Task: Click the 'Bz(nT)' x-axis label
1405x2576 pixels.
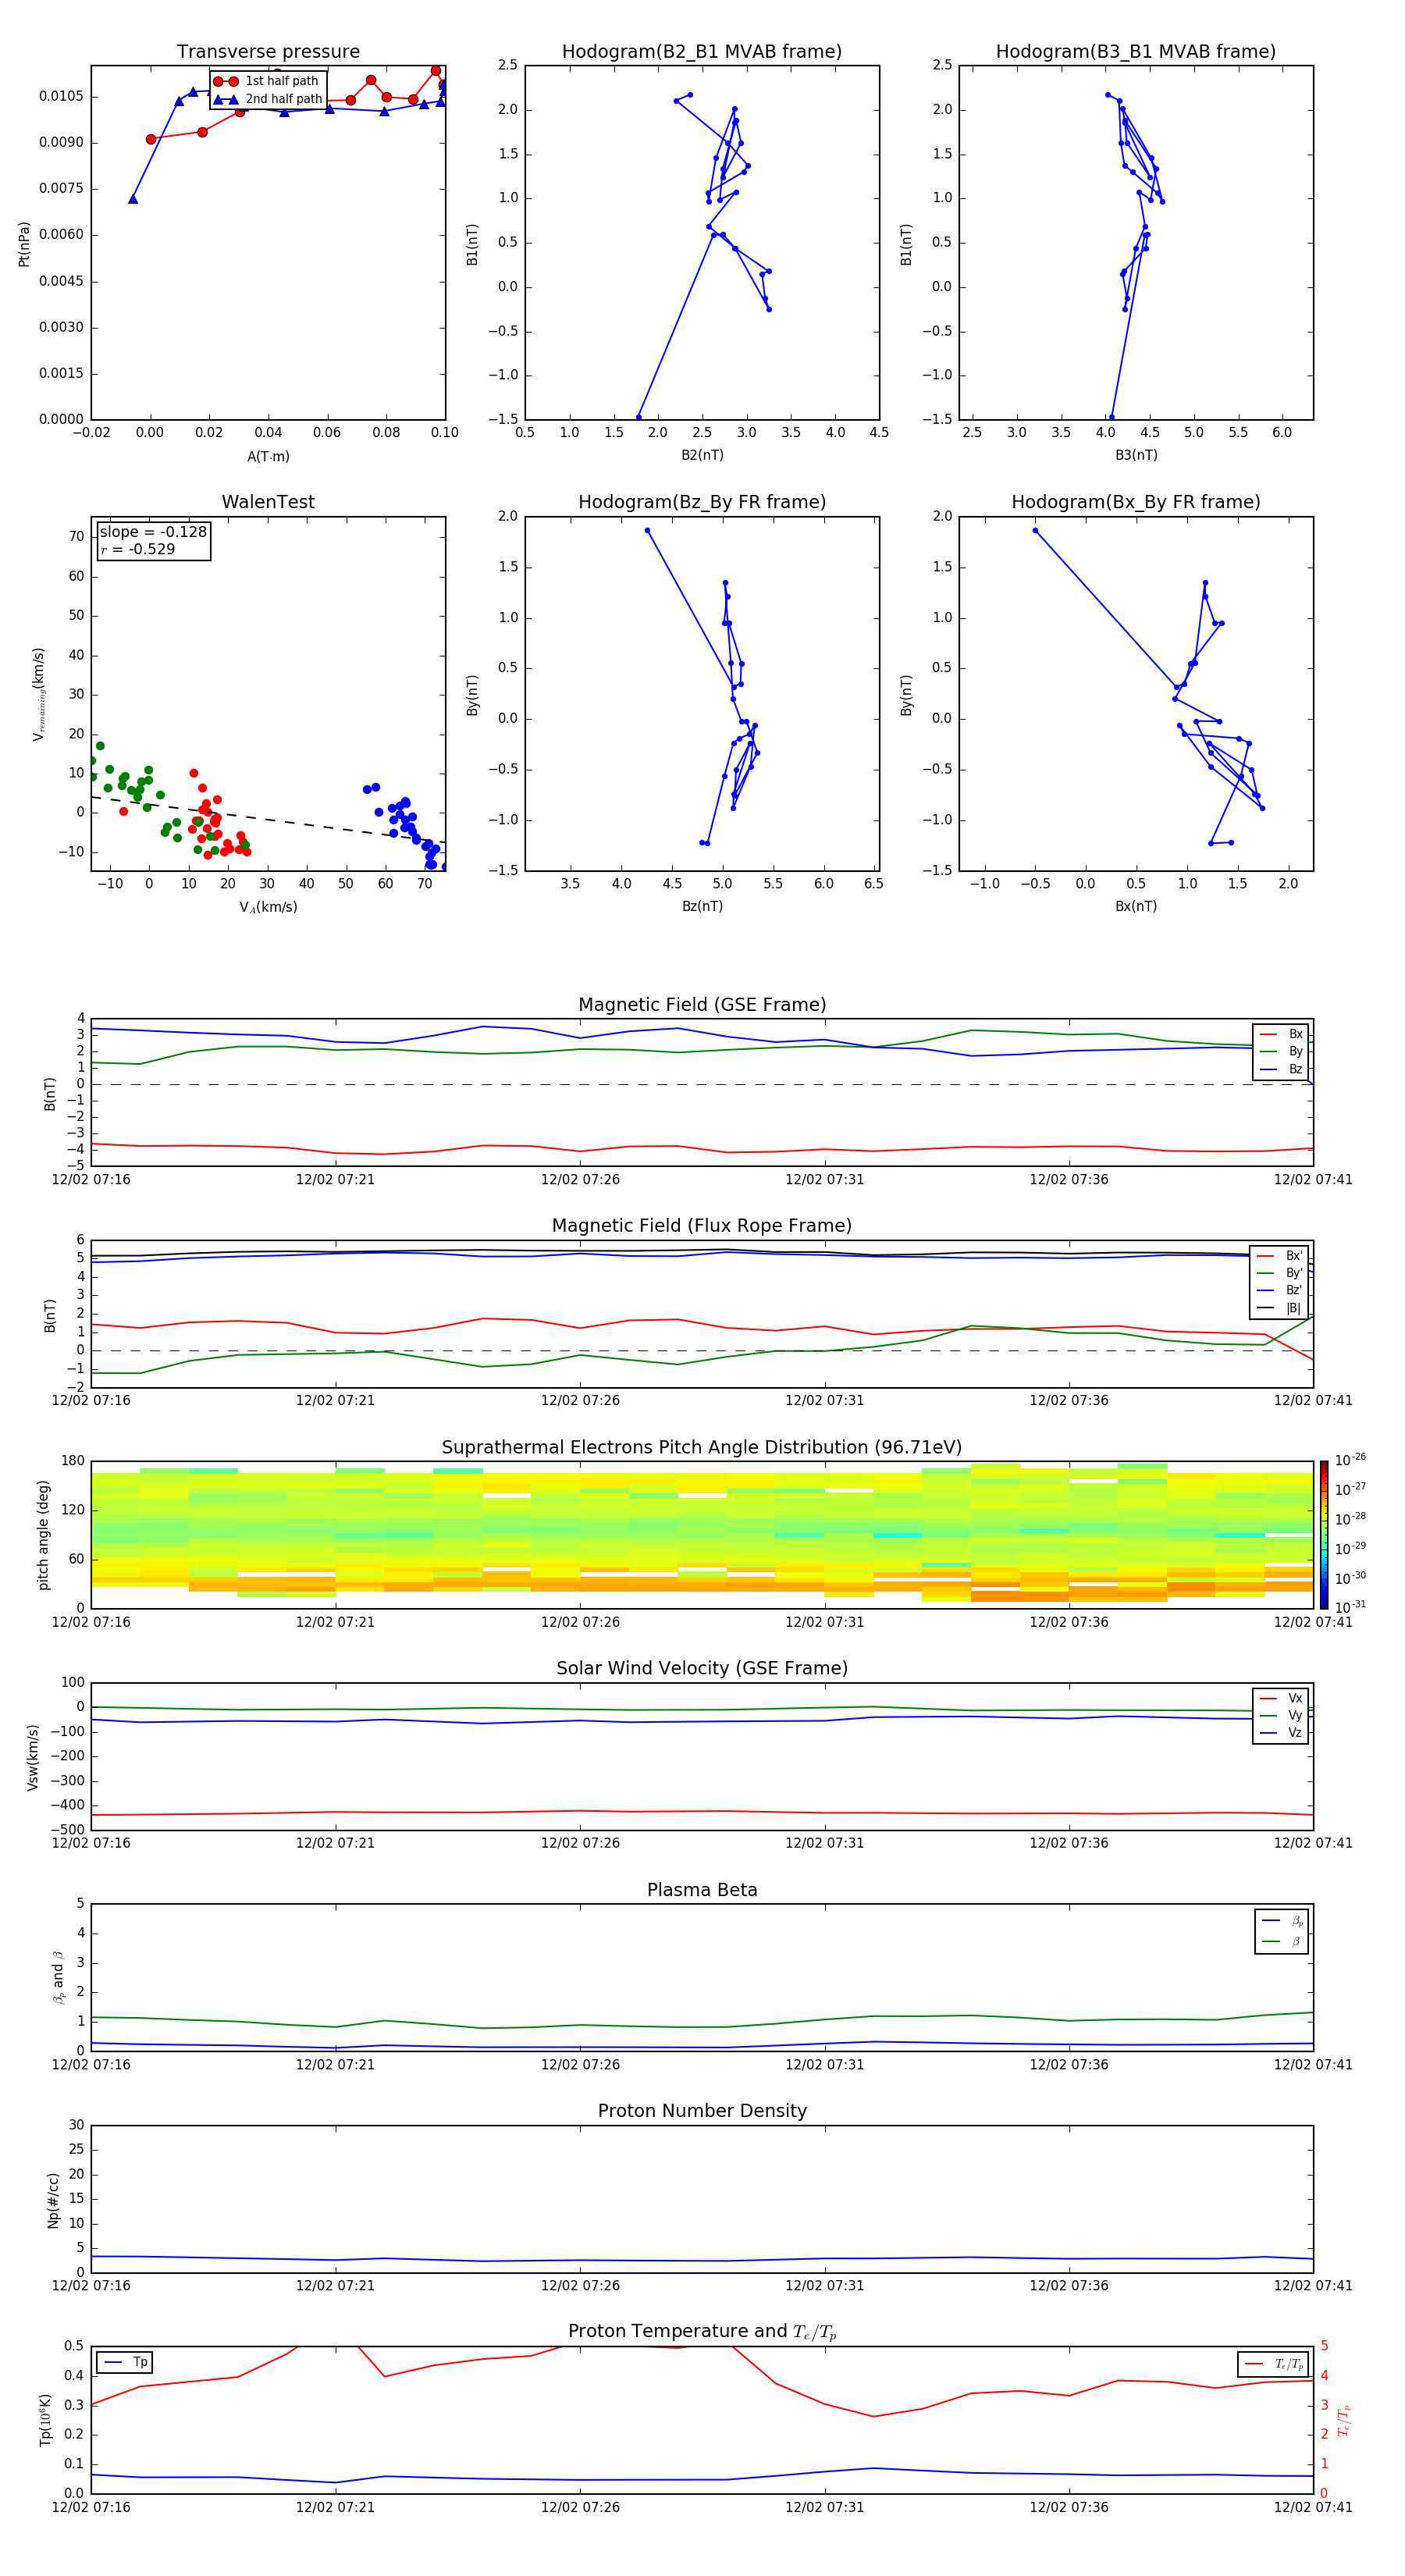Action: tap(702, 906)
